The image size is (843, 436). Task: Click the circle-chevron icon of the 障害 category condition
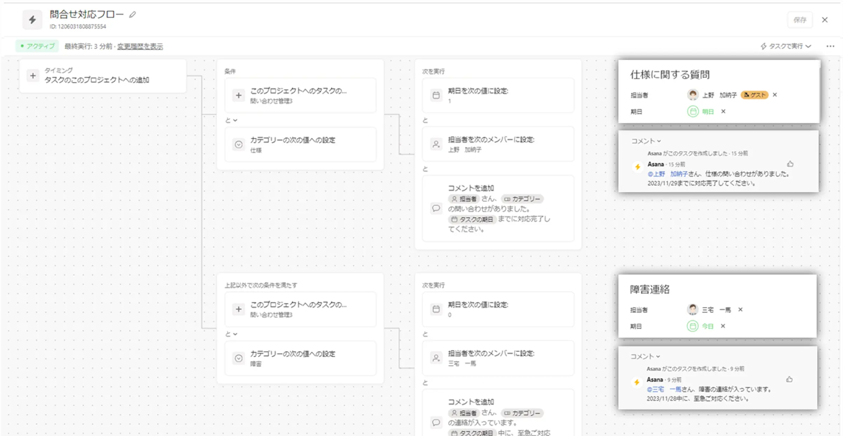pyautogui.click(x=238, y=358)
